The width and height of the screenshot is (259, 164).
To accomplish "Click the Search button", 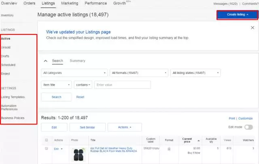I will coord(56,97).
